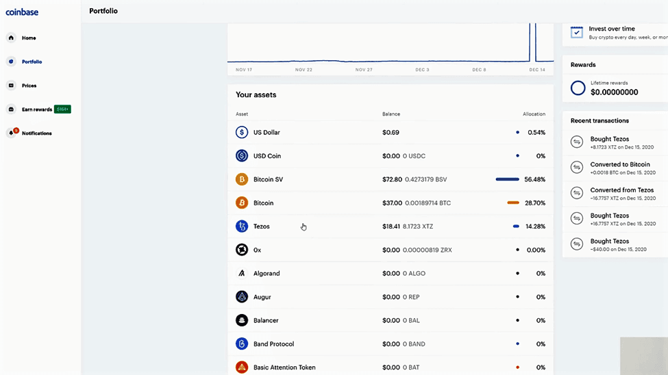
Task: Click the $0.00000000 lifetime rewards value
Action: (614, 92)
